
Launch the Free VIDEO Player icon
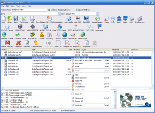click(x=60, y=27)
